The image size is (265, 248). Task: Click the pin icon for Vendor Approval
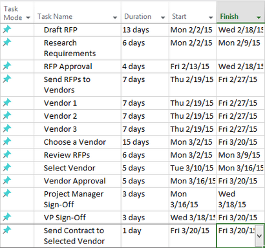[x=7, y=180]
